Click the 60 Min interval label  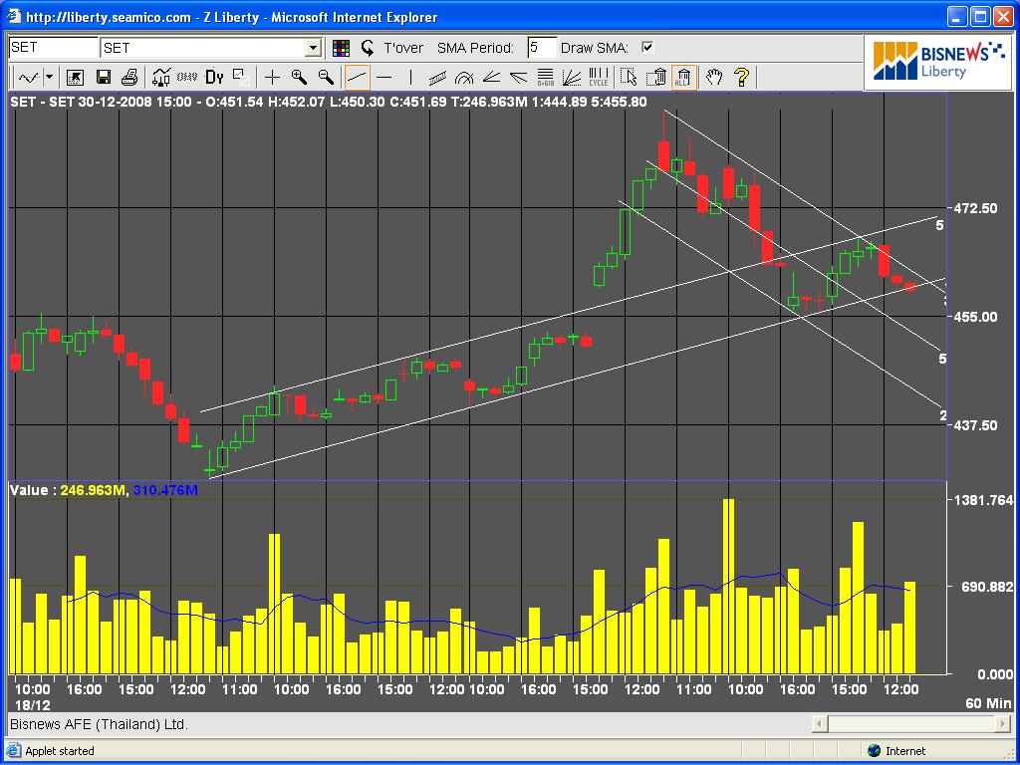point(988,703)
